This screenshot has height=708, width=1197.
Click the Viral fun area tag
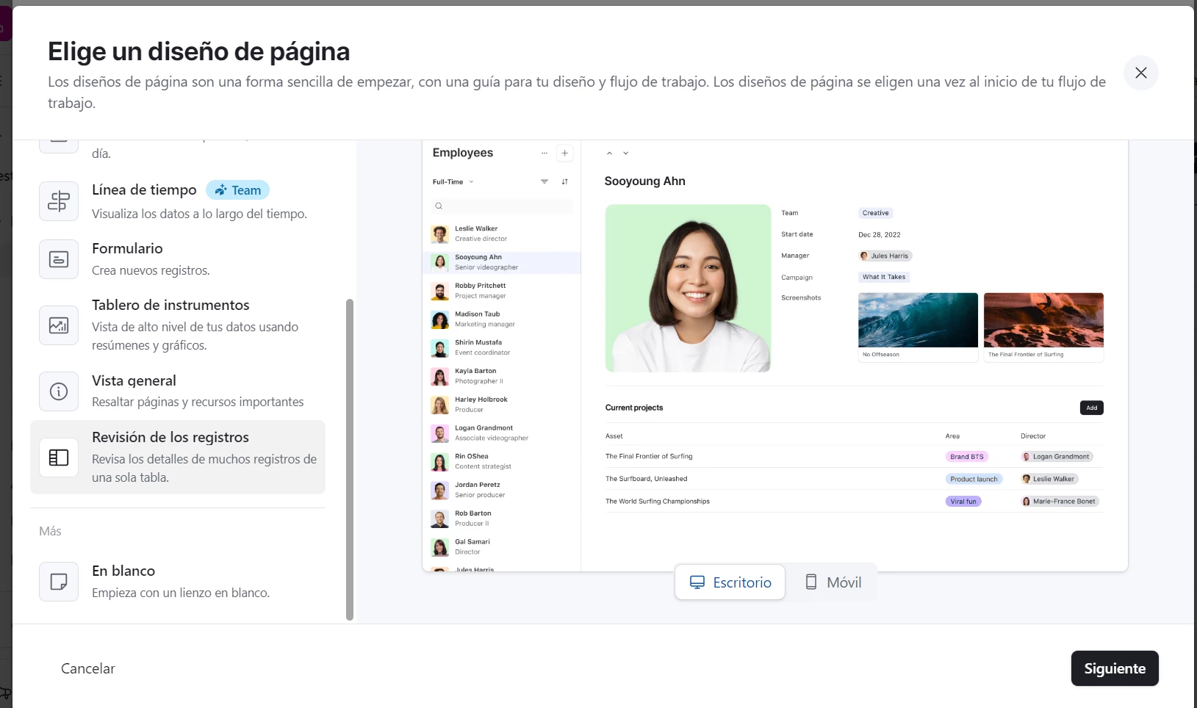point(963,502)
